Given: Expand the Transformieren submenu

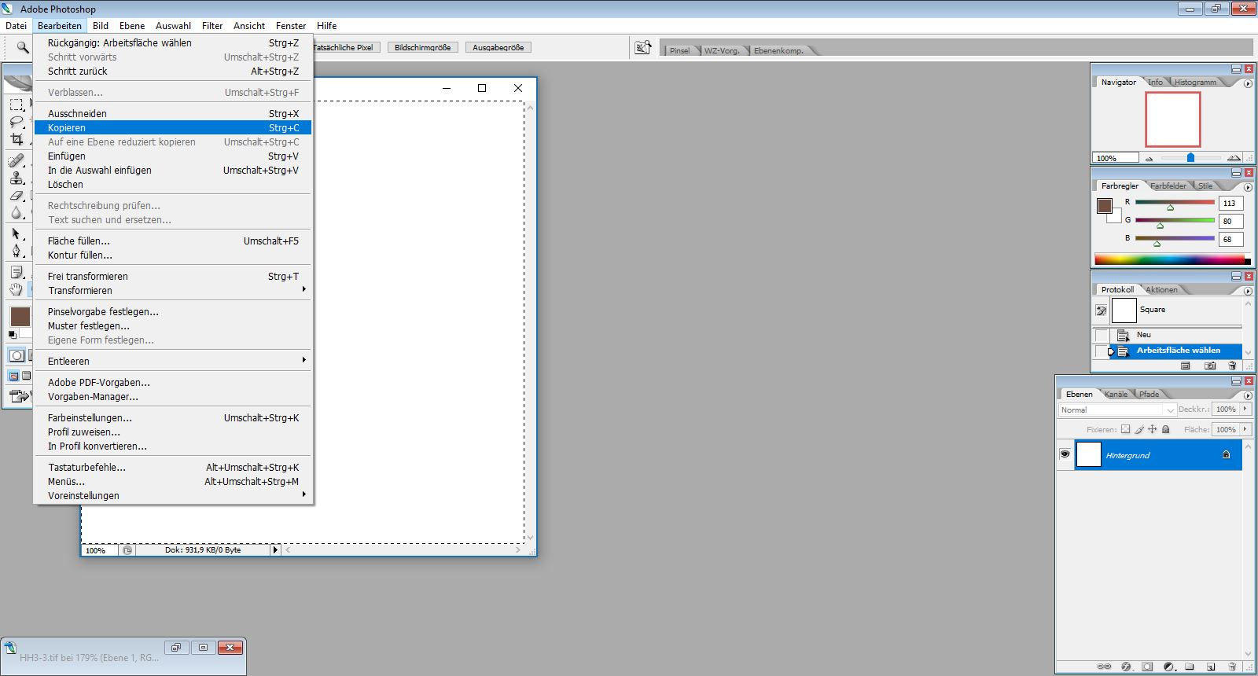Looking at the screenshot, I should pos(173,290).
